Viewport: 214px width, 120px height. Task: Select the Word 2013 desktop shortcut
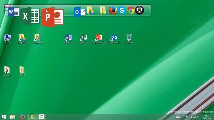click(68, 39)
